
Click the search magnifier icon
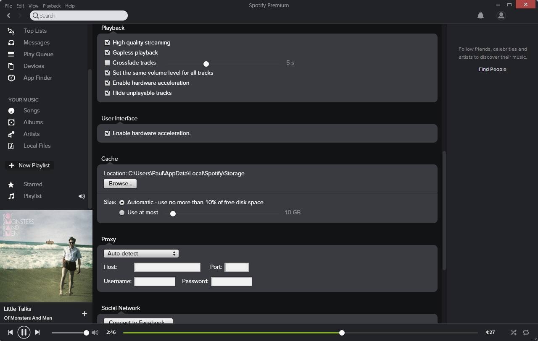36,16
